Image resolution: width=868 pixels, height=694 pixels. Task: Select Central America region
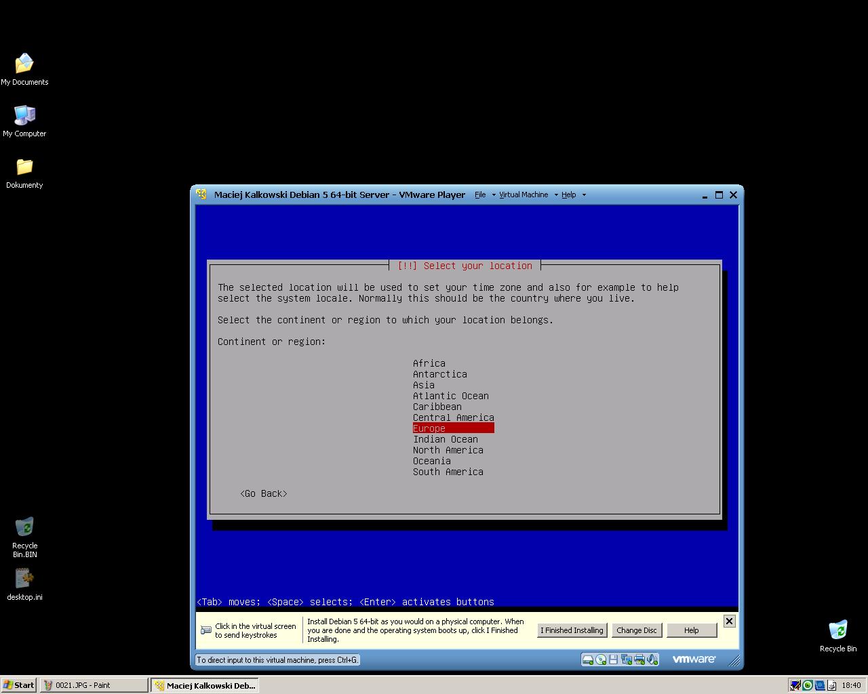point(454,417)
